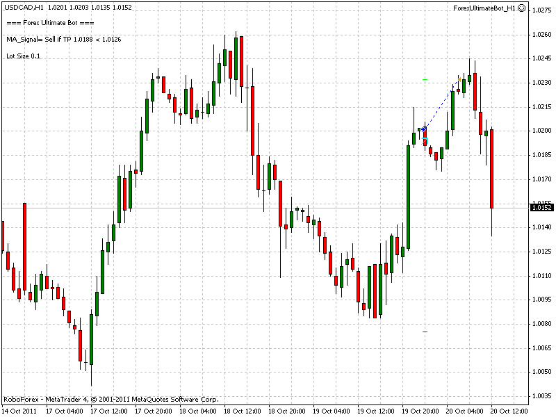Click the 1.0140 price scale label

[x=542, y=227]
